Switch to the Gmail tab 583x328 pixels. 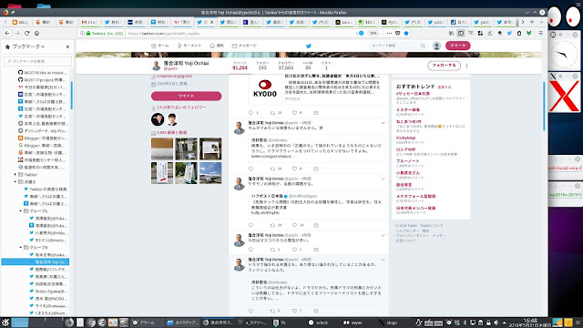[89, 22]
